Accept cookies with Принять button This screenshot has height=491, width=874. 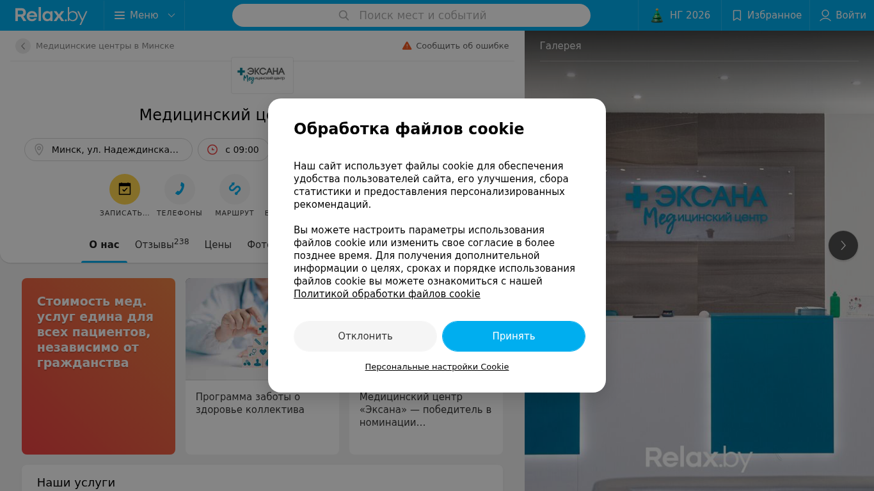coord(514,336)
